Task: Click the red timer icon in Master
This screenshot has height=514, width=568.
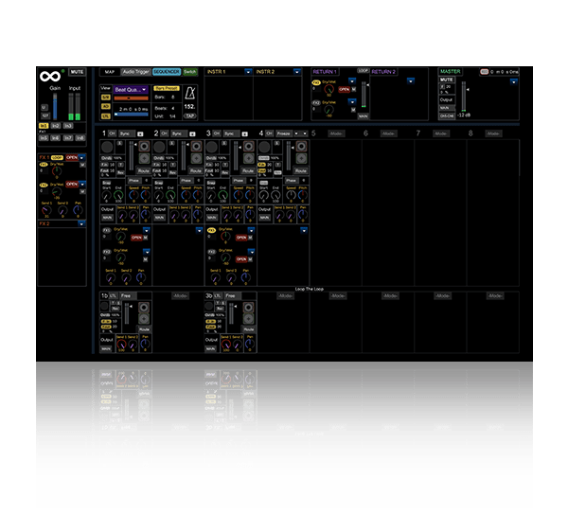Action: coord(484,72)
